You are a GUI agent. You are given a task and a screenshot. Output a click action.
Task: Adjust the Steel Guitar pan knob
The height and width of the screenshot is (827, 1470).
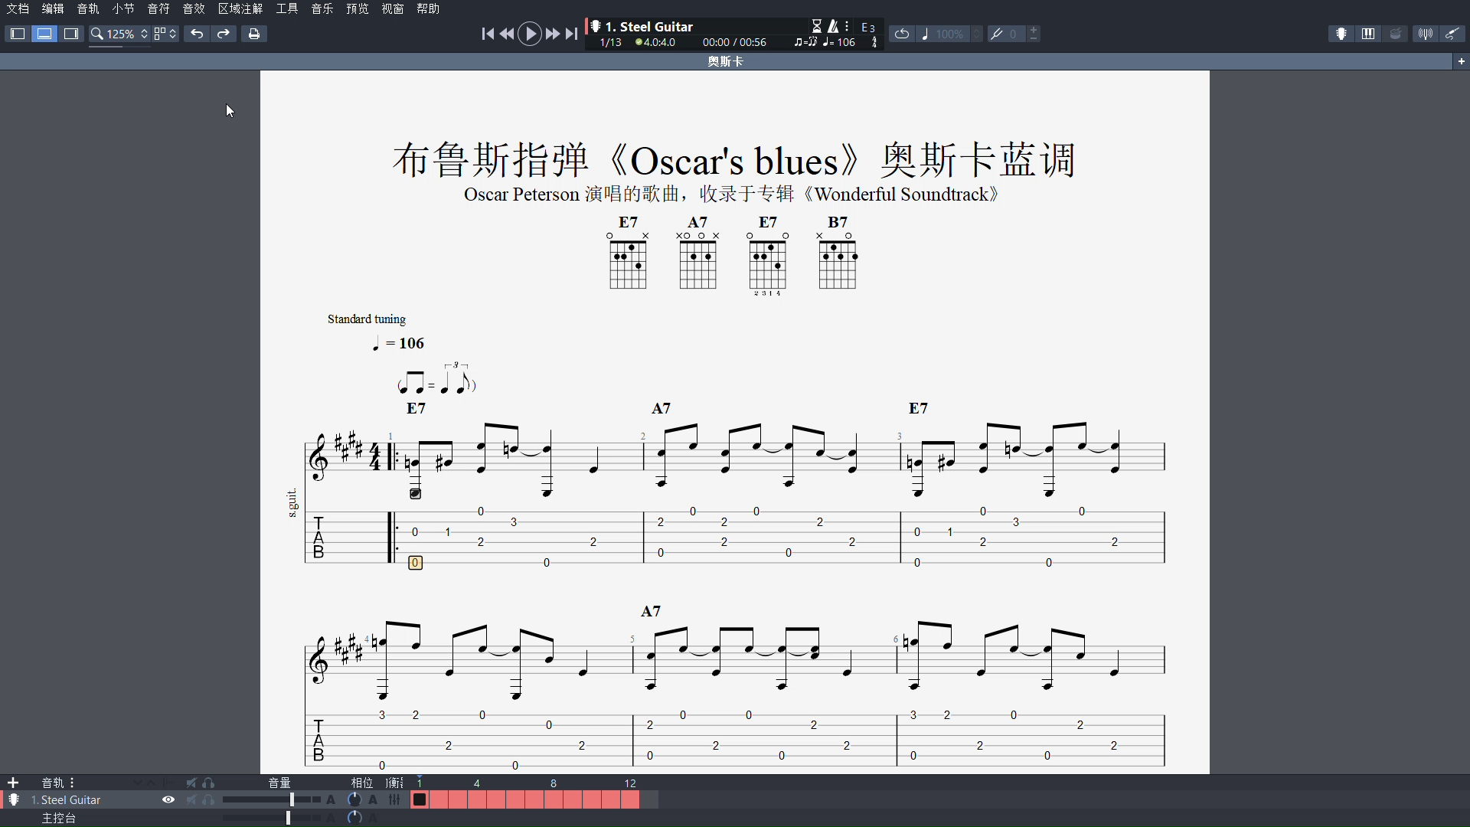(x=354, y=799)
